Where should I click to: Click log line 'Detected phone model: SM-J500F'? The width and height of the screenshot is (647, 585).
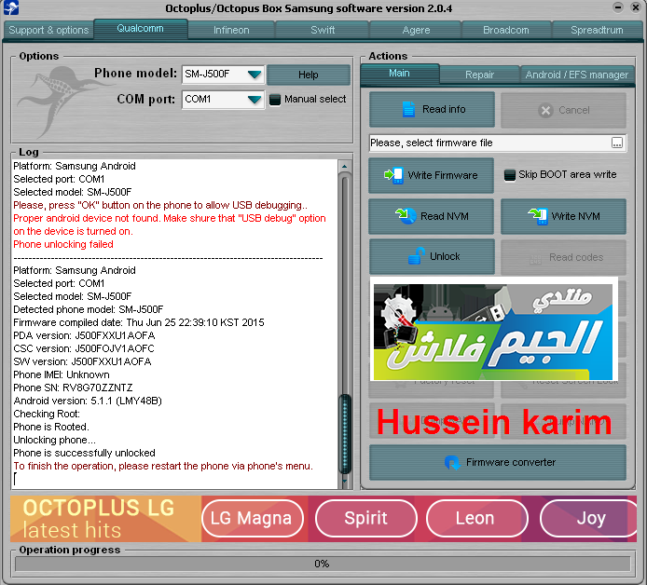coord(89,309)
